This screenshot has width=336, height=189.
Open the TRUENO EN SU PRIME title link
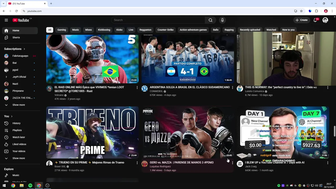(x=89, y=162)
